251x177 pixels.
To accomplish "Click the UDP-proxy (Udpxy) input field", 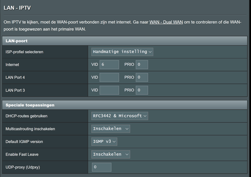I will point(102,167).
